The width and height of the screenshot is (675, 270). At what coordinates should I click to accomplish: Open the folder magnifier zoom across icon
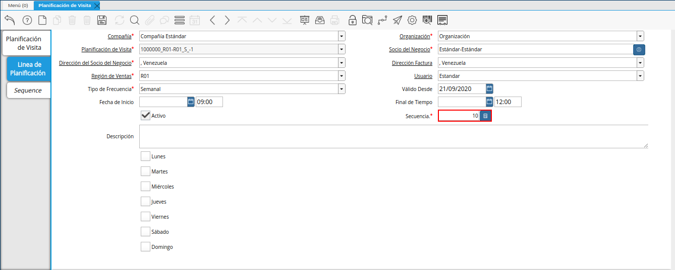pos(367,20)
